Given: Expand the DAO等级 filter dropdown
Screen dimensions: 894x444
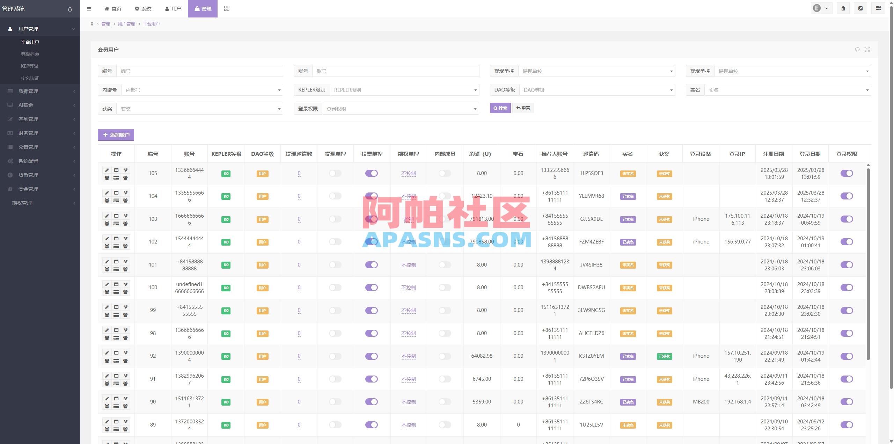Looking at the screenshot, I should pyautogui.click(x=597, y=90).
